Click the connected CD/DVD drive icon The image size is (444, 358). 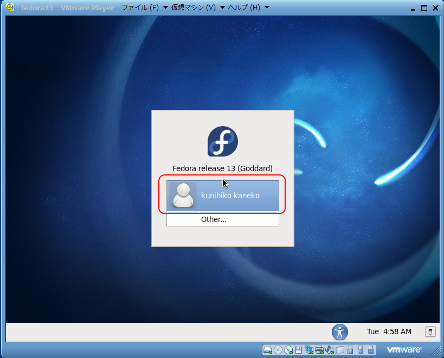288,350
